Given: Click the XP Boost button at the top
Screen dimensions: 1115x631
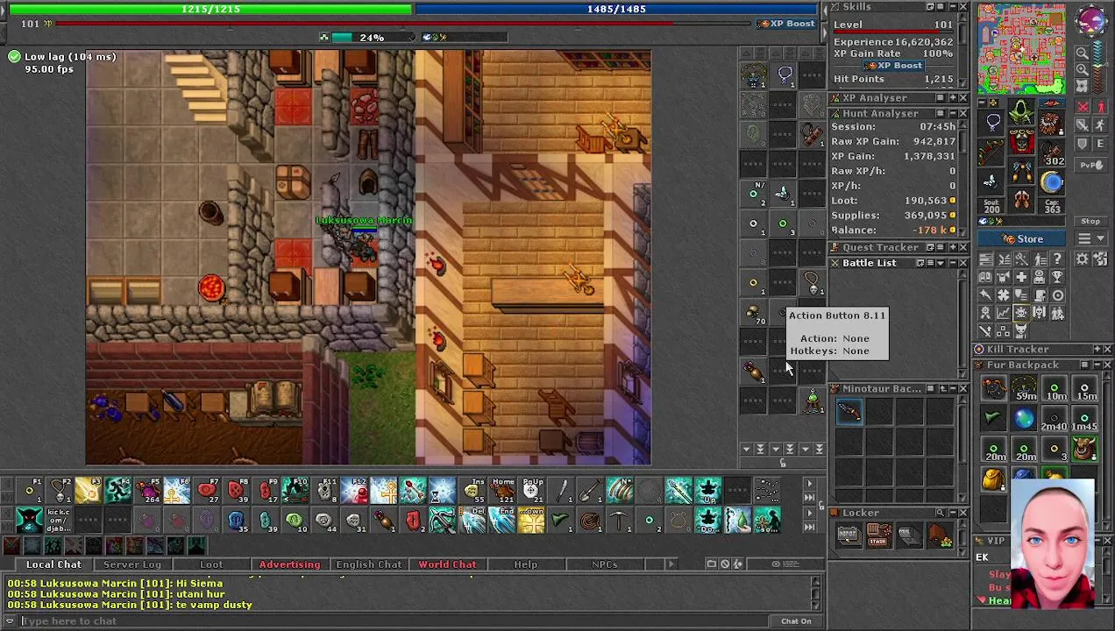Looking at the screenshot, I should [x=786, y=24].
